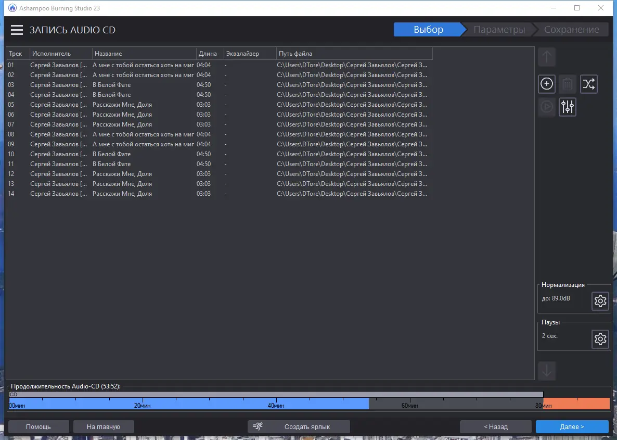
Task: Sort by the Эквалайзер column header
Action: pos(250,54)
